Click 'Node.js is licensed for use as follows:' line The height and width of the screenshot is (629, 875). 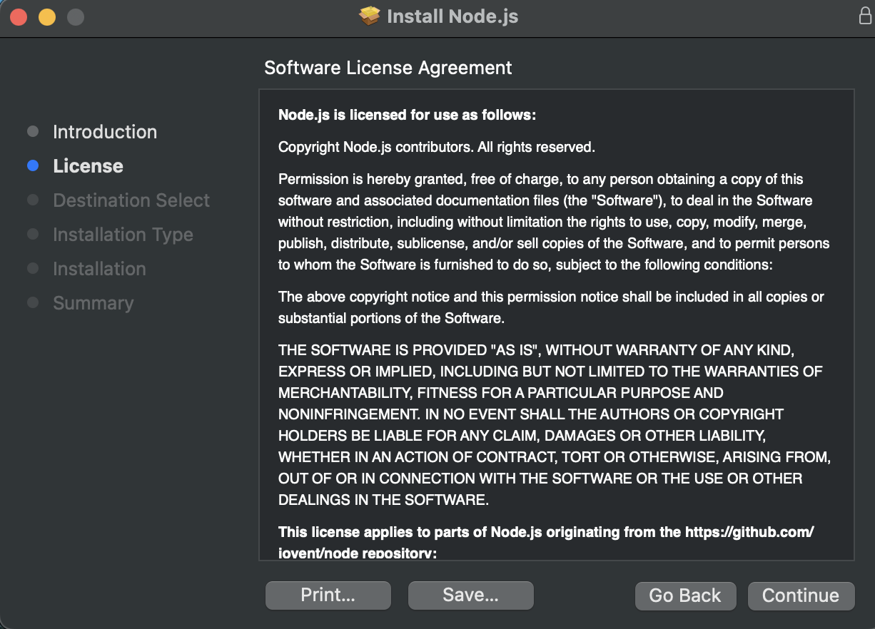pos(407,115)
